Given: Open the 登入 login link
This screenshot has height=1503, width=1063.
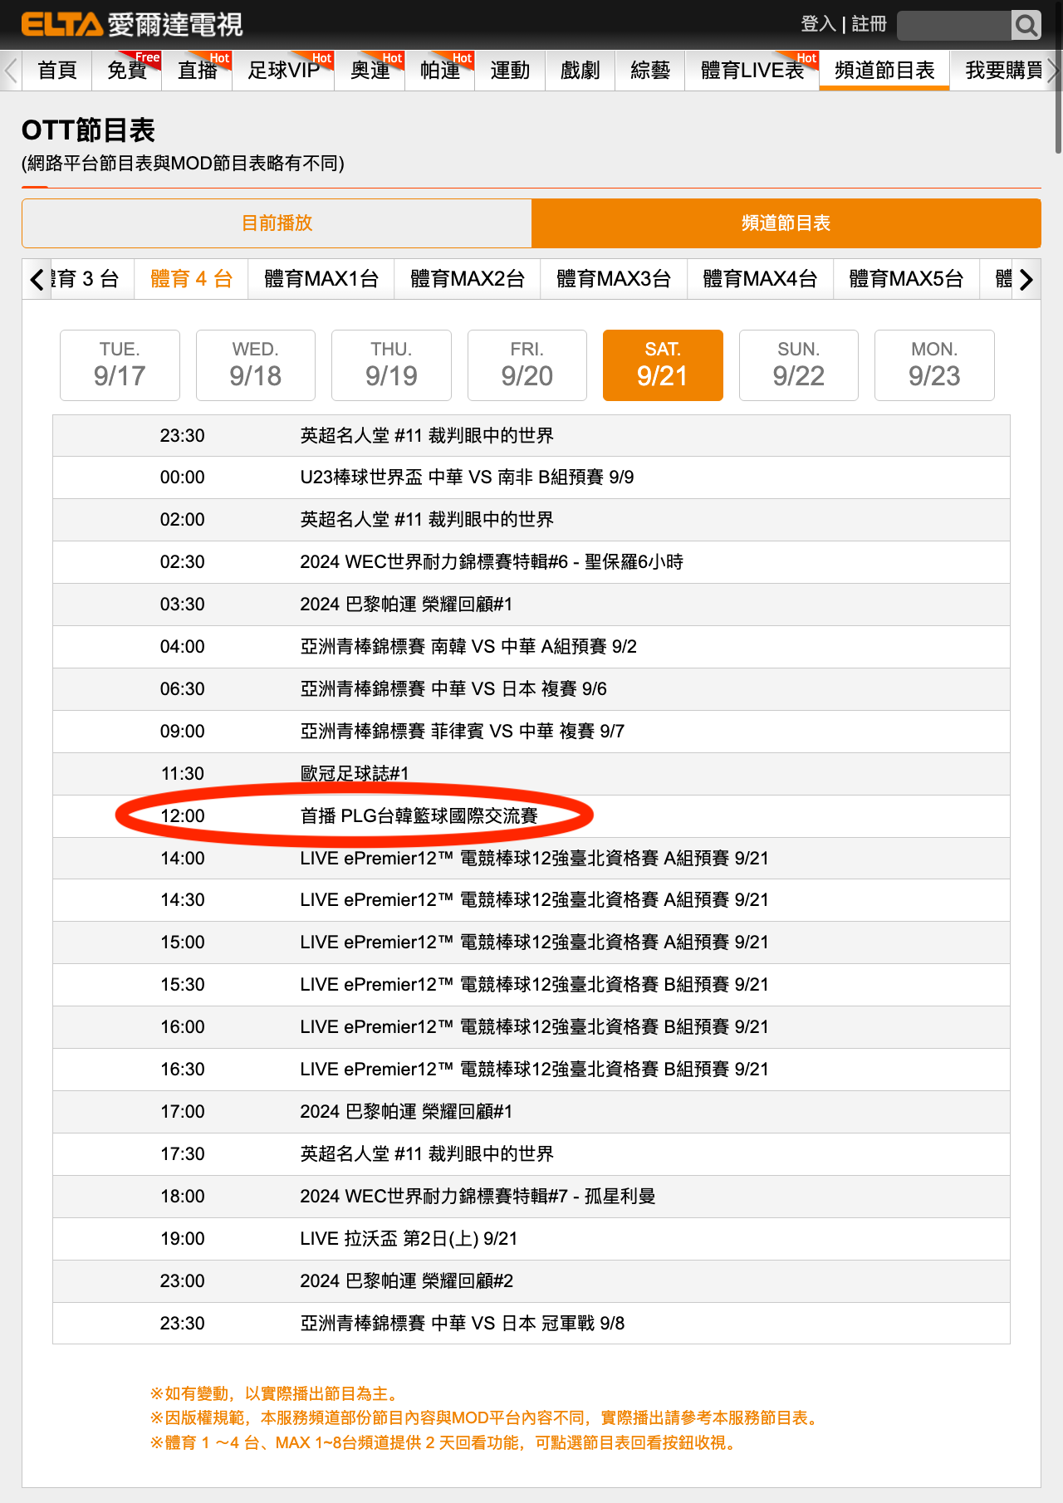Looking at the screenshot, I should tap(818, 24).
